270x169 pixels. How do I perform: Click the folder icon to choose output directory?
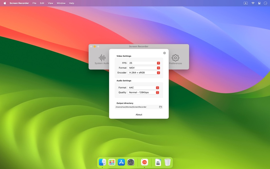pyautogui.click(x=161, y=107)
